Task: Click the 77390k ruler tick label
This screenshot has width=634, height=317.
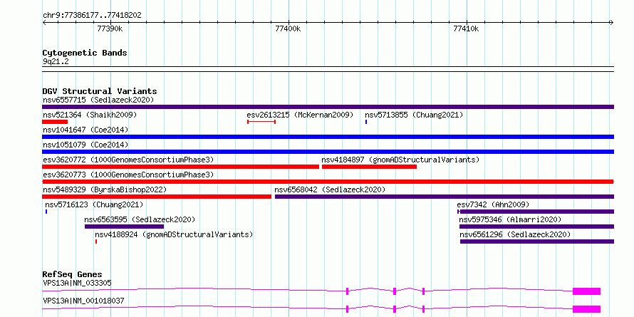Action: pos(110,28)
